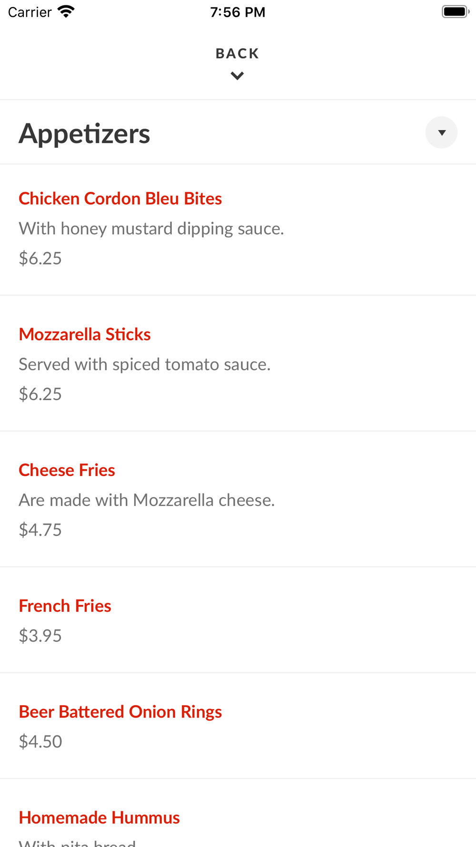Tap the Onion Rings $4.50 price
Image resolution: width=476 pixels, height=847 pixels.
click(x=40, y=741)
